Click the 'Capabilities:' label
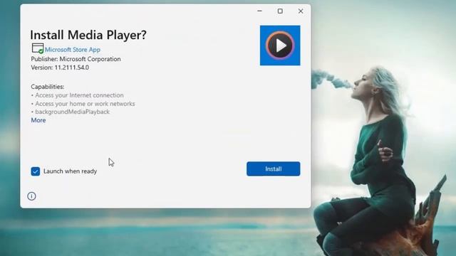The height and width of the screenshot is (256, 456). click(x=48, y=87)
